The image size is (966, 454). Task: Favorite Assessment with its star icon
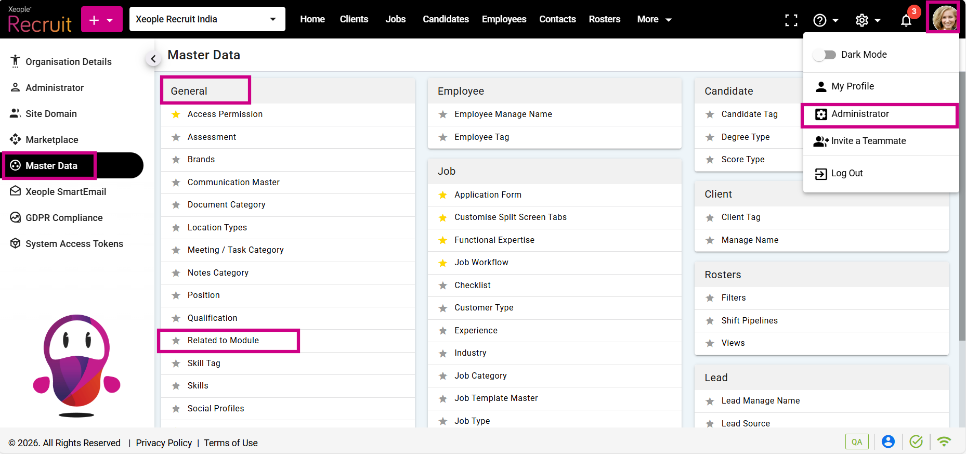click(176, 137)
